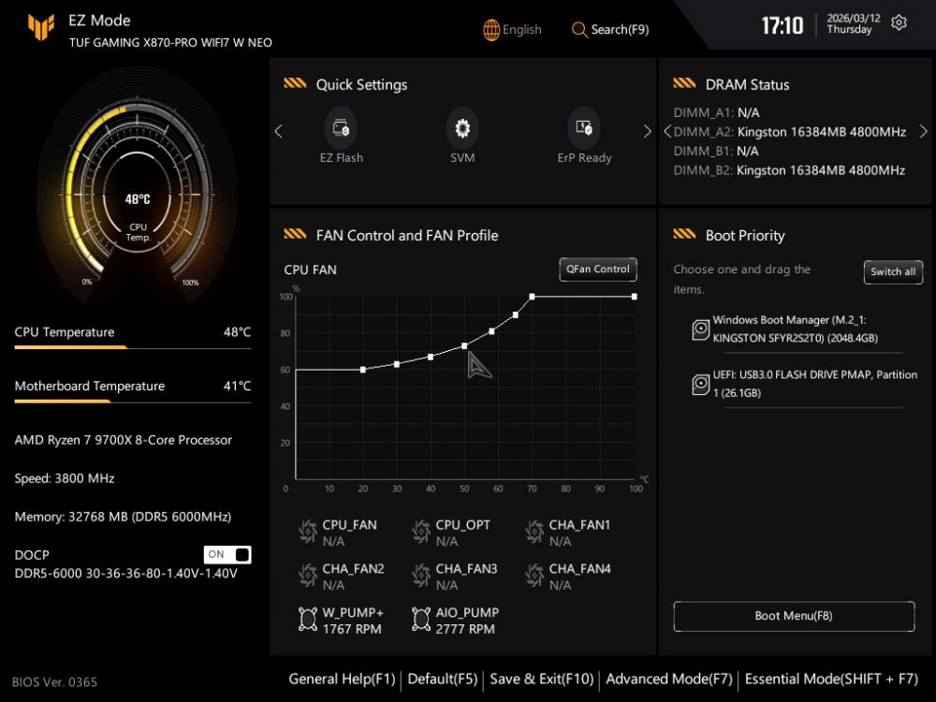The width and height of the screenshot is (936, 702).
Task: Open the EZ Flash utility icon
Action: coord(341,129)
